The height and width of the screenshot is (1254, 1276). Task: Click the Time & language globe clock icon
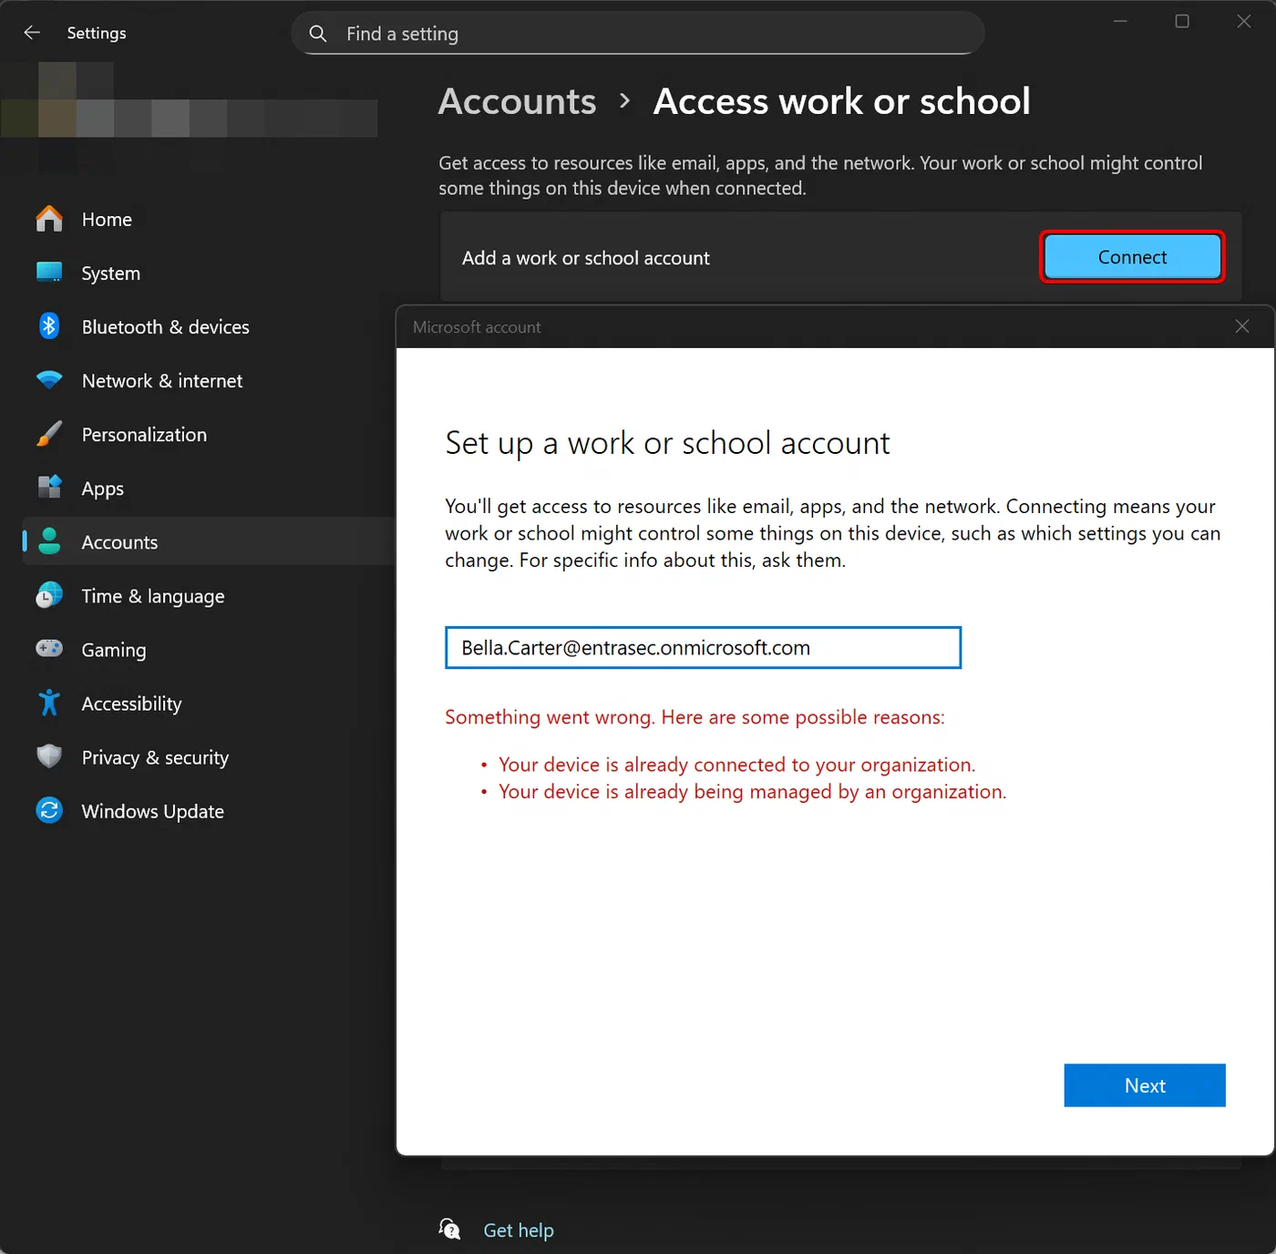[x=49, y=595]
